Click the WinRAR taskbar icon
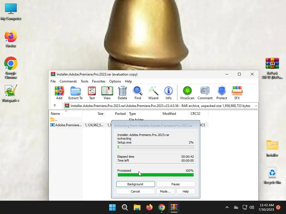The image size is (286, 214). (x=174, y=207)
